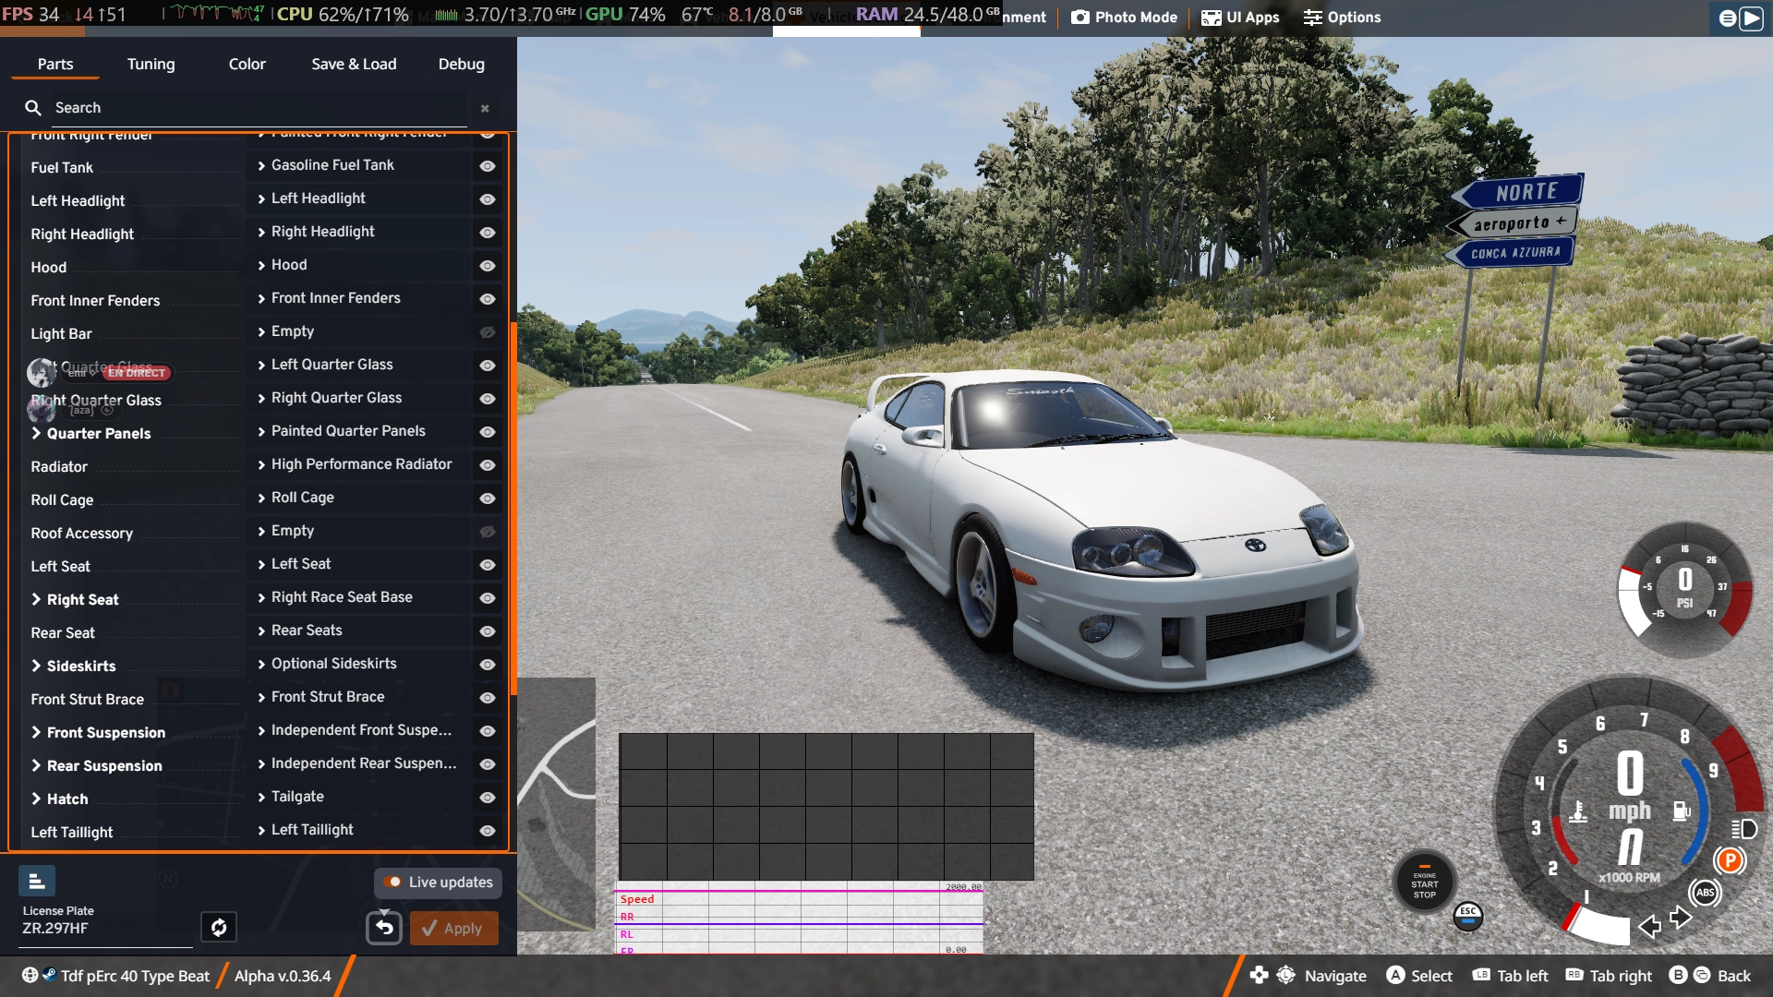
Task: Expand the Front Suspension slot
Action: point(36,732)
